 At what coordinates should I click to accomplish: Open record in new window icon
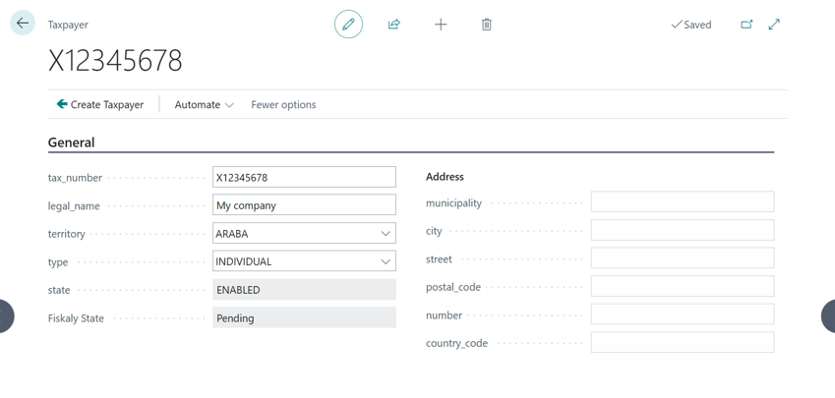[x=746, y=25]
